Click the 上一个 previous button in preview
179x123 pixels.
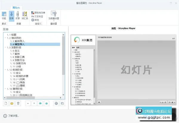click(163, 102)
